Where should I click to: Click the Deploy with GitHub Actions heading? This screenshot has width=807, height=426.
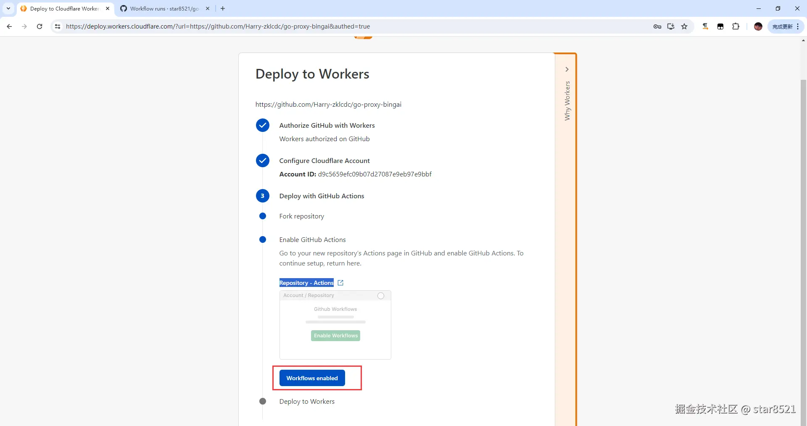point(322,196)
